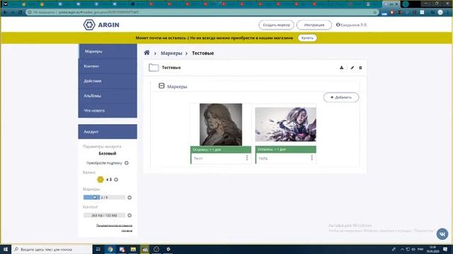Click the underlined link below storage bar
Image resolution: width=453 pixels, height=254 pixels.
point(115,228)
